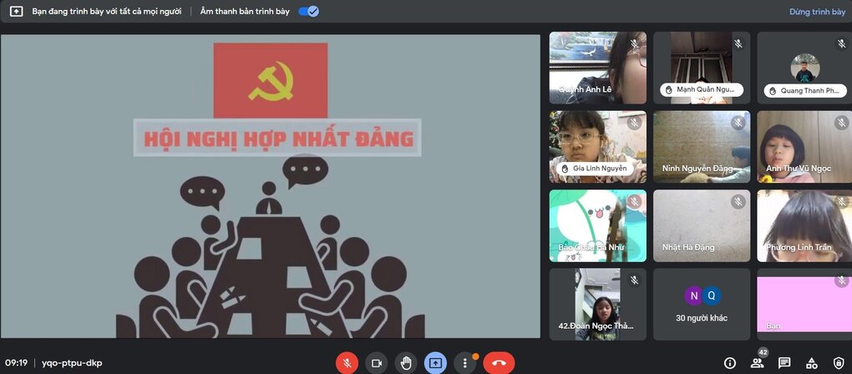Open meeting details info icon
The height and width of the screenshot is (374, 852).
730,363
